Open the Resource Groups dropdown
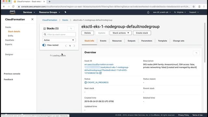This screenshot has height=117, width=208. 49,12
